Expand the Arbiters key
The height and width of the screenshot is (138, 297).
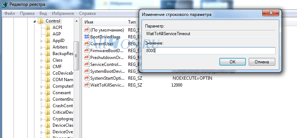point(41,47)
